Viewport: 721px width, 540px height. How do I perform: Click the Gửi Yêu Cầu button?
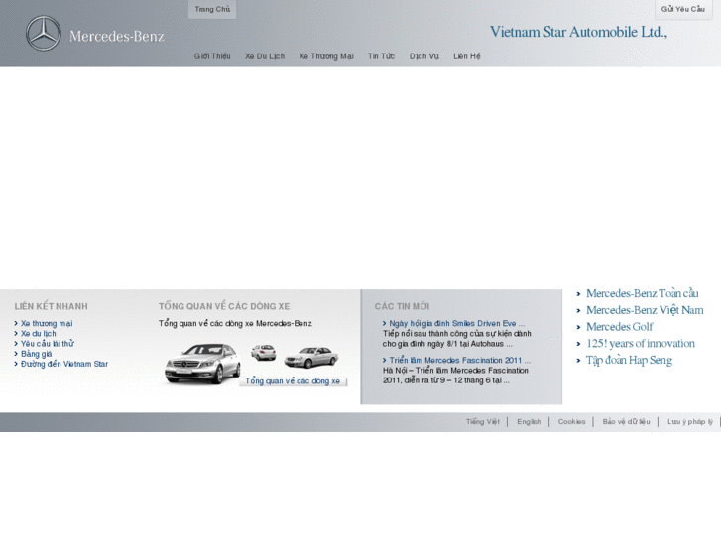click(683, 9)
